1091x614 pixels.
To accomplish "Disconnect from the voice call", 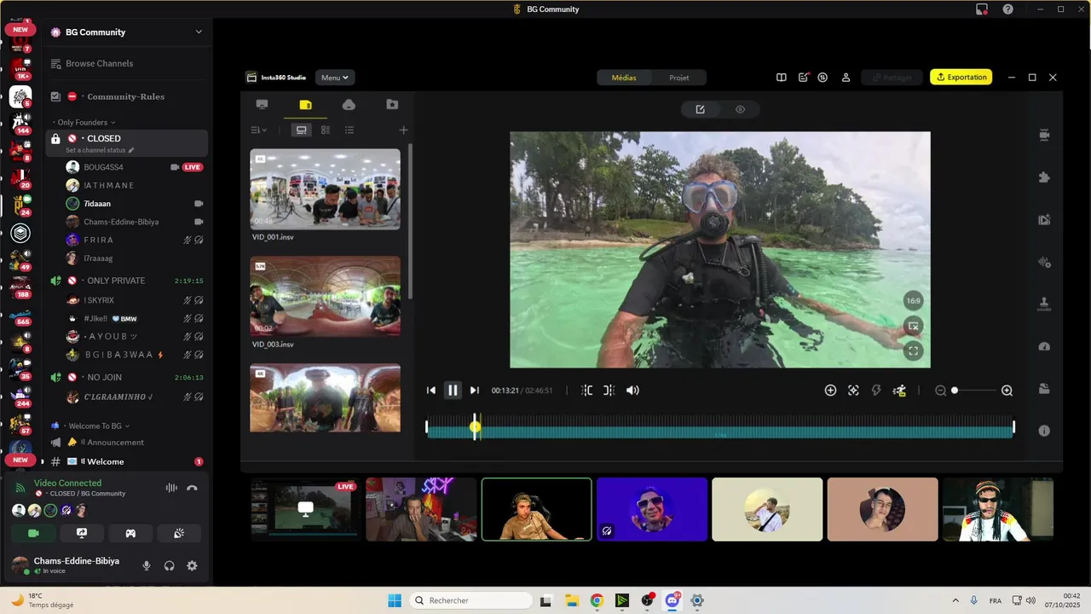I will 193,488.
